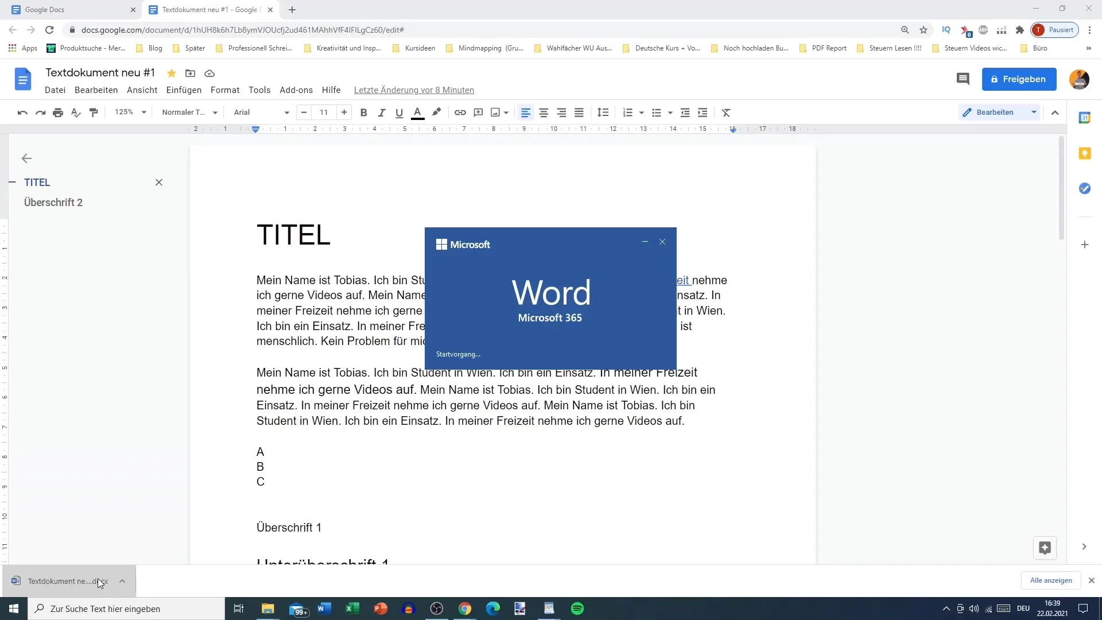Check the cloud document status icon
The height and width of the screenshot is (620, 1102).
[x=209, y=73]
